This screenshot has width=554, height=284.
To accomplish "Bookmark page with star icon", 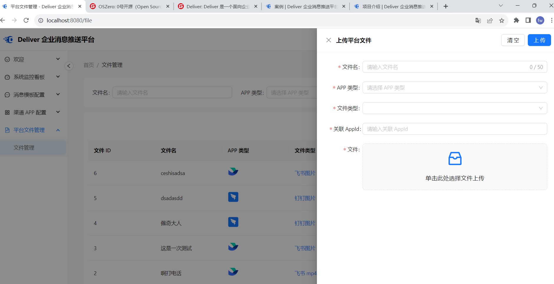I will [x=502, y=20].
